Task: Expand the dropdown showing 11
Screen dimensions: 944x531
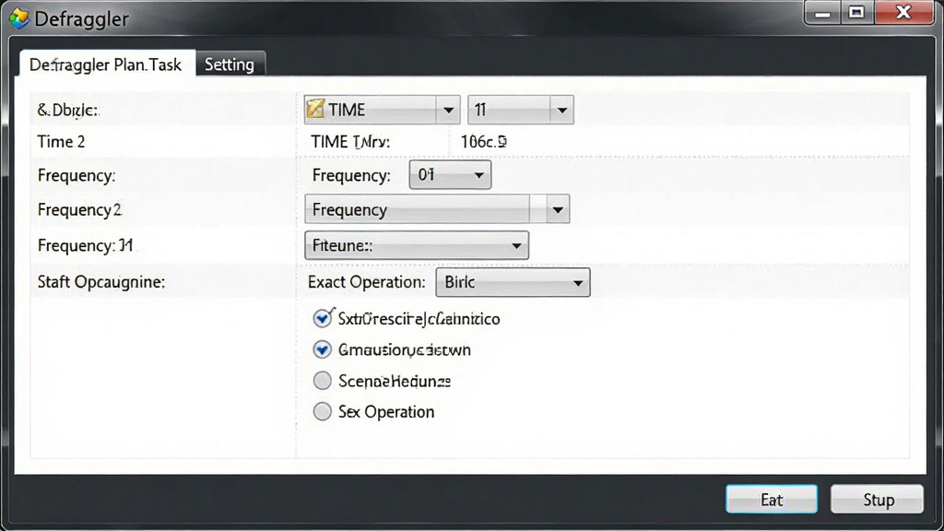Action: click(520, 110)
